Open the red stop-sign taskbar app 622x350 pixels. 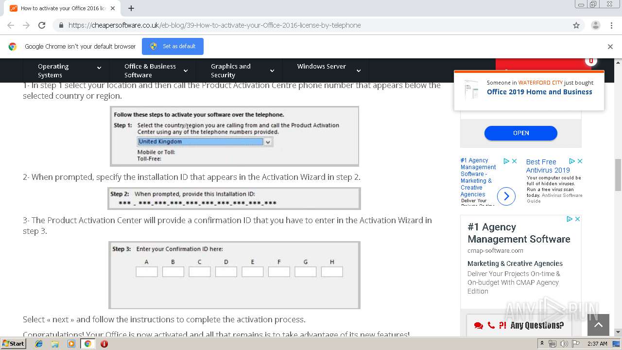point(104,344)
